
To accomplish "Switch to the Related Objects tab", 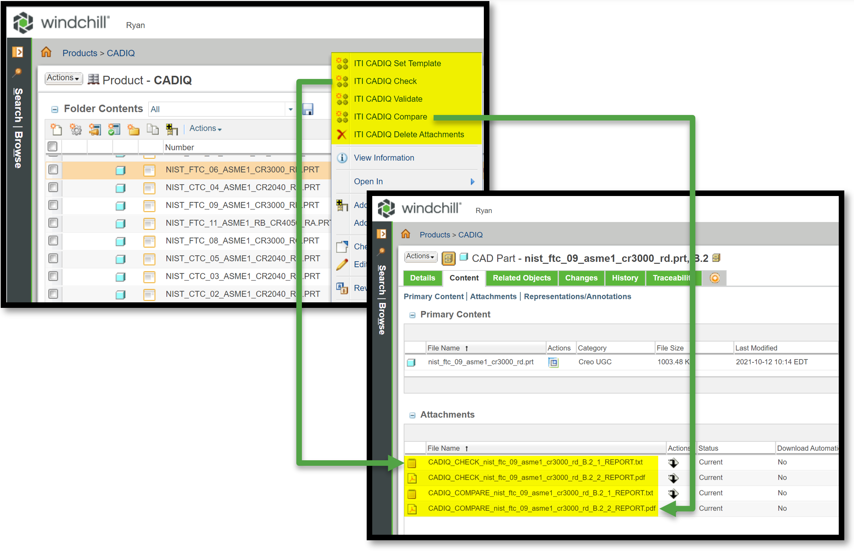I will (x=521, y=278).
